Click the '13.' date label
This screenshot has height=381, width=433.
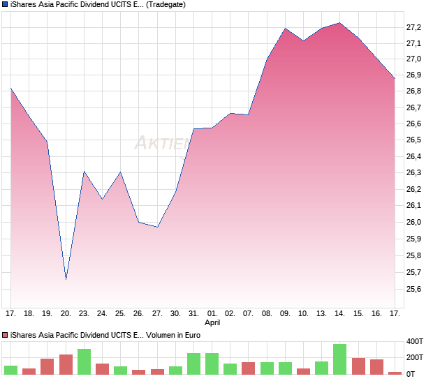[x=321, y=314]
